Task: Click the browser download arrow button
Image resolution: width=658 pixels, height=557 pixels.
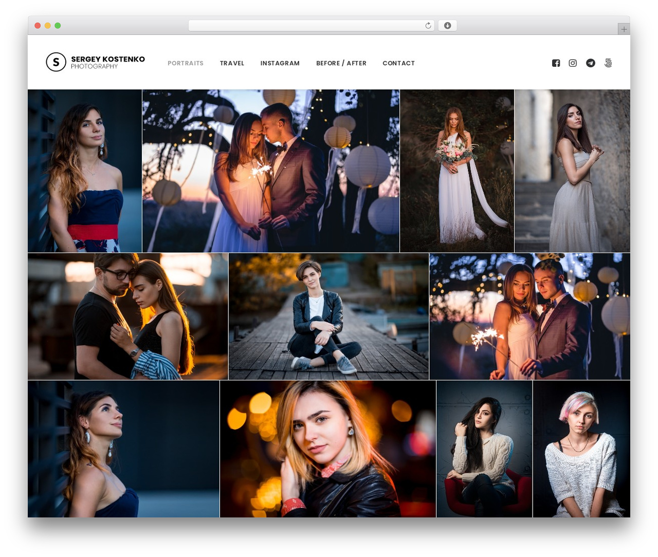Action: tap(448, 26)
